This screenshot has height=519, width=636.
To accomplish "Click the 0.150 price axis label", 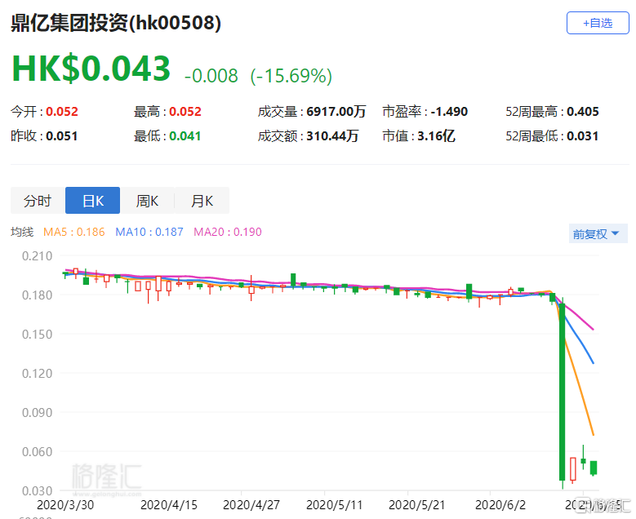I will tap(37, 334).
